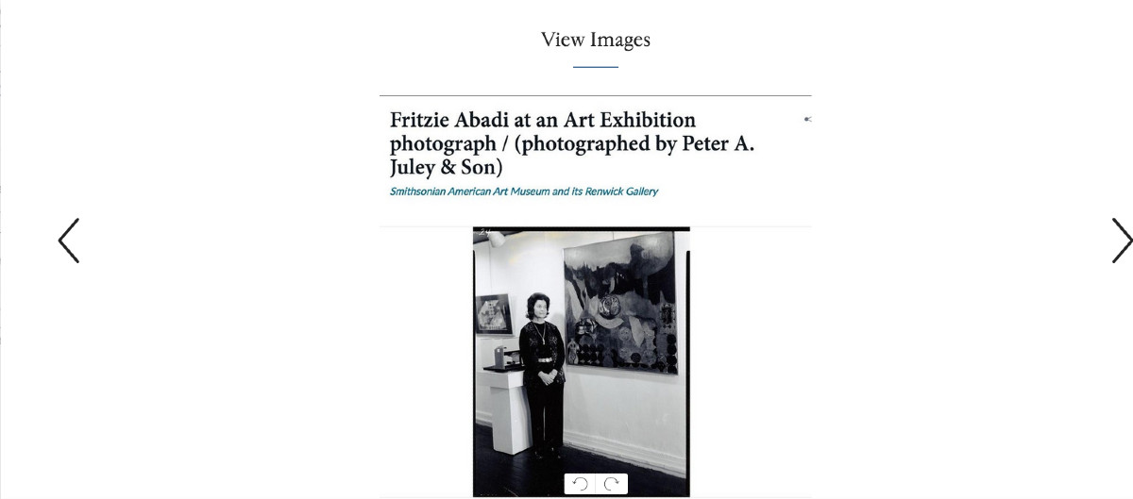Select the small framed painting on left wall
Image resolution: width=1133 pixels, height=499 pixels.
point(492,314)
